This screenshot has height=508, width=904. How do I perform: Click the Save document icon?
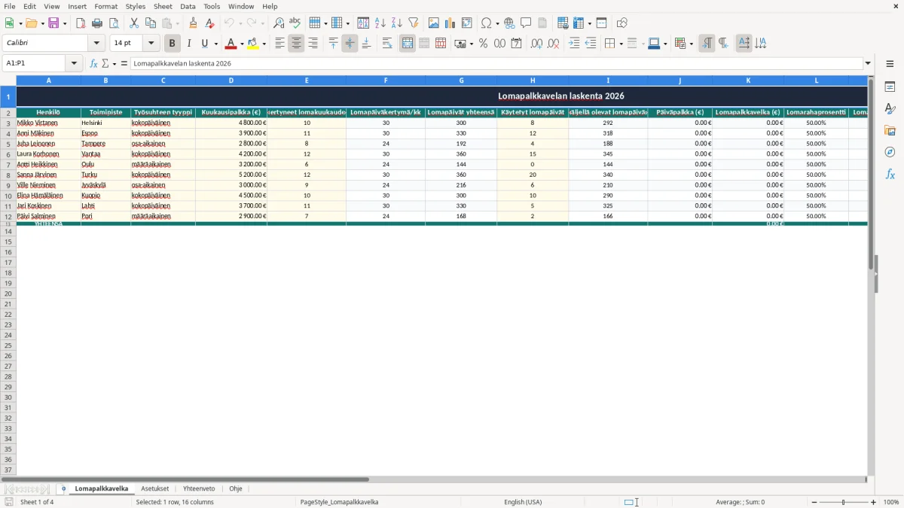pos(53,23)
